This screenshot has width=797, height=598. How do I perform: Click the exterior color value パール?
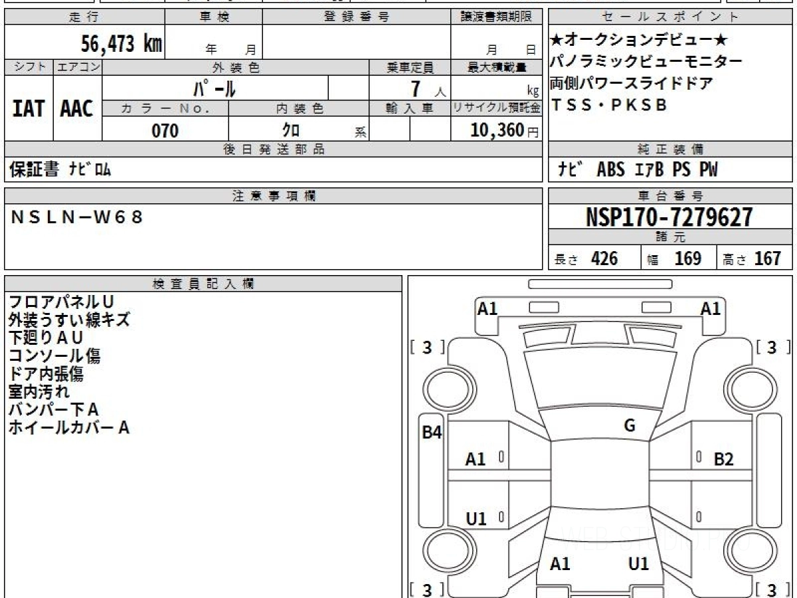pyautogui.click(x=214, y=88)
